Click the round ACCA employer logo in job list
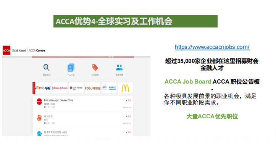Viewport: 276px width, 145px height. 39,101
